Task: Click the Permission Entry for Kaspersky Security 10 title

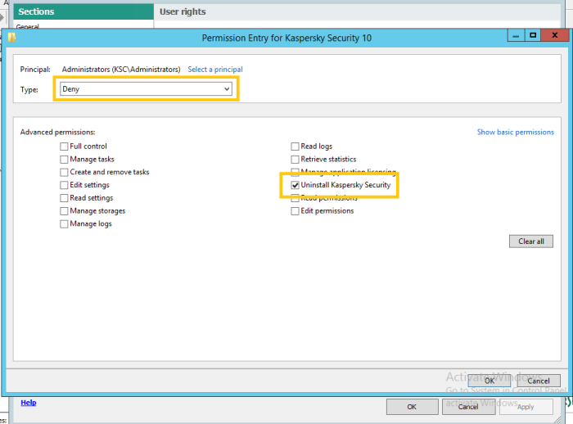Action: 286,38
